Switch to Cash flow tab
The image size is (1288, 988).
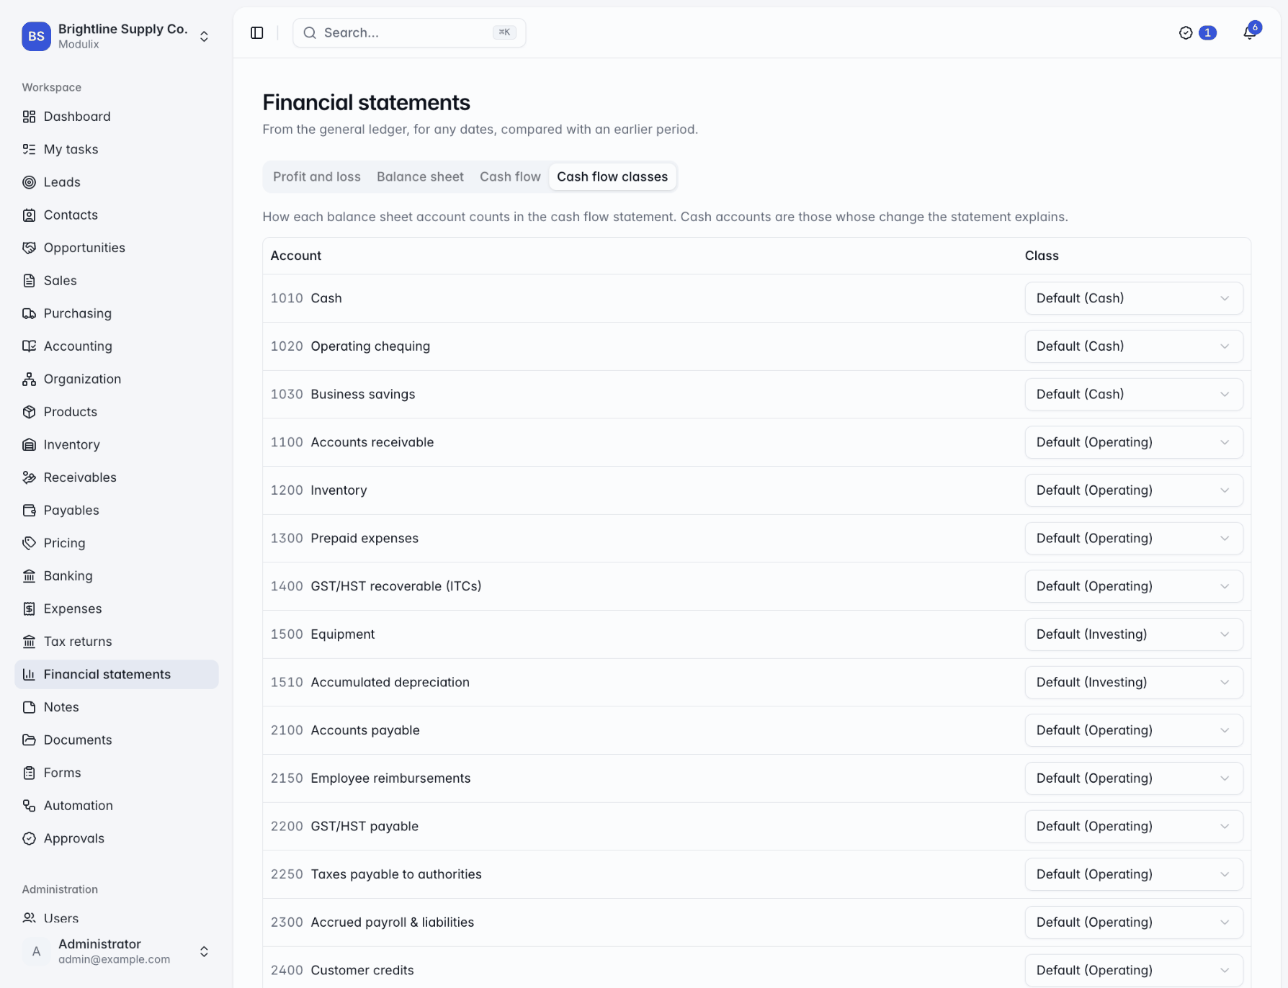[510, 176]
